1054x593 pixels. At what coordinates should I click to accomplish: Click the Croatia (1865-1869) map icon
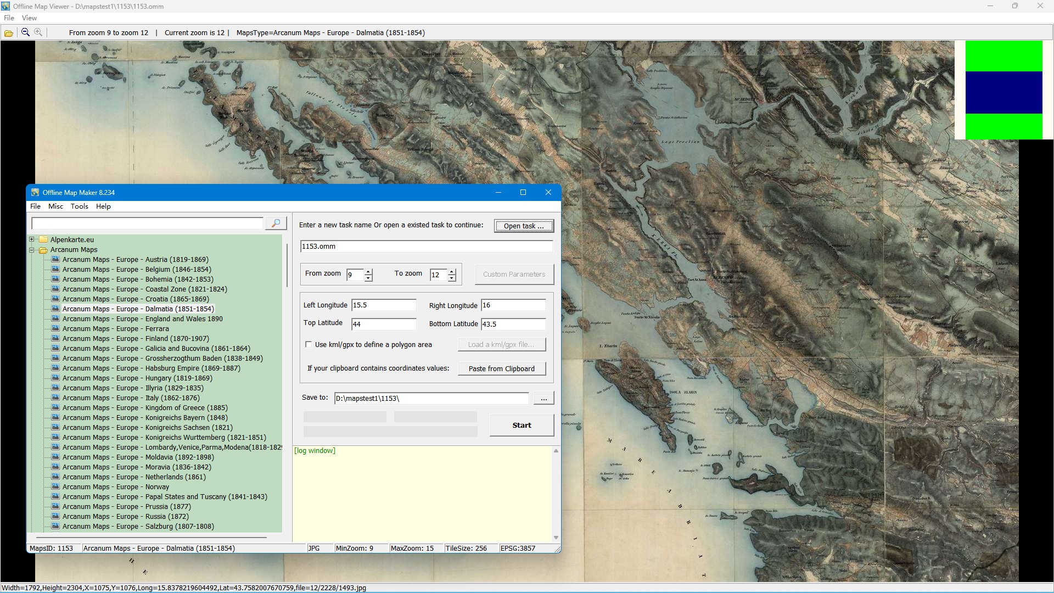coord(55,299)
